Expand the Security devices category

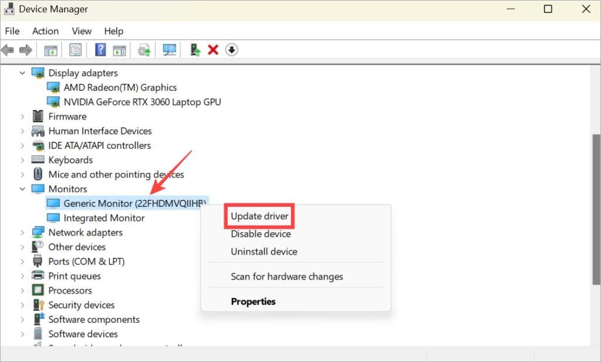click(x=23, y=305)
